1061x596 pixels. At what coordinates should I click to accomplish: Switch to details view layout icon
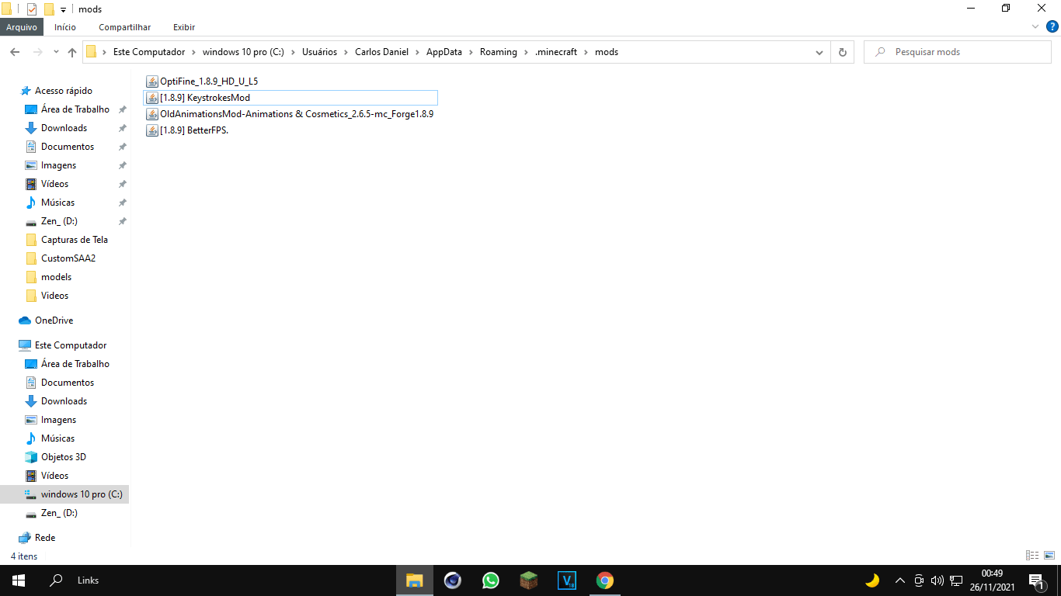point(1032,555)
